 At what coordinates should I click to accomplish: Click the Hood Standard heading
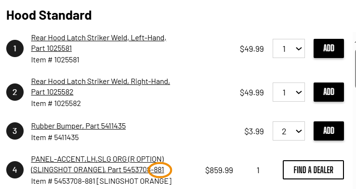pos(49,15)
